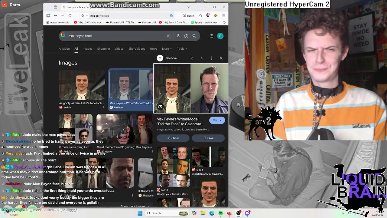Show the next image in Beebom preview
The height and width of the screenshot is (218, 387).
coord(202,58)
